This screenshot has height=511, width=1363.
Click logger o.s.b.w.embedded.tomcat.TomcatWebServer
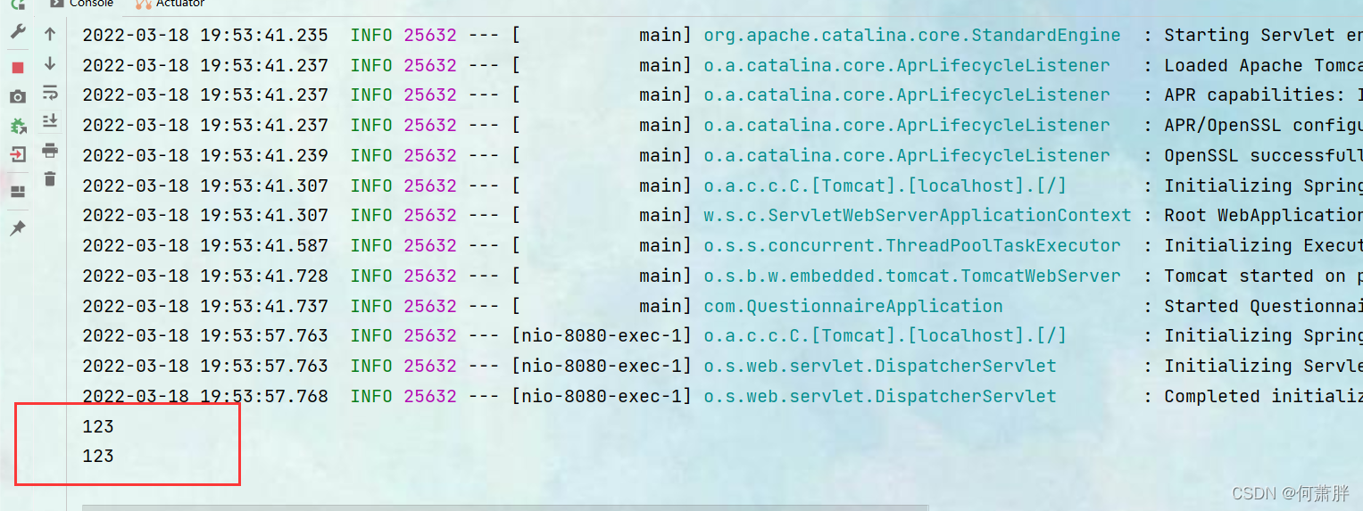[x=911, y=276]
